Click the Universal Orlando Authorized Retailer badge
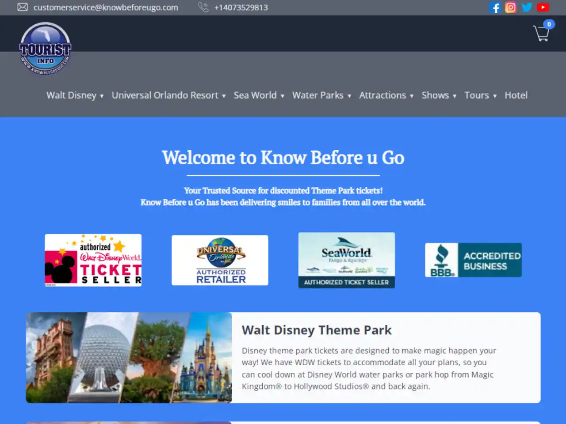Image resolution: width=566 pixels, height=424 pixels. tap(220, 260)
